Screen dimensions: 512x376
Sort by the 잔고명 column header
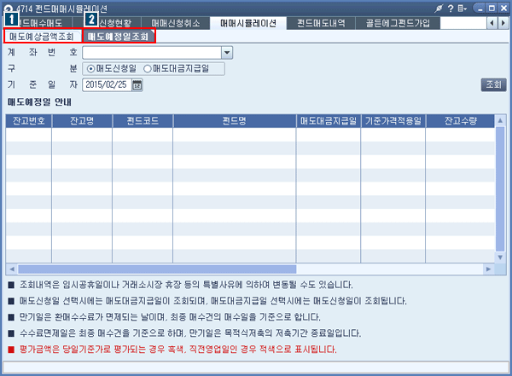pyautogui.click(x=82, y=121)
